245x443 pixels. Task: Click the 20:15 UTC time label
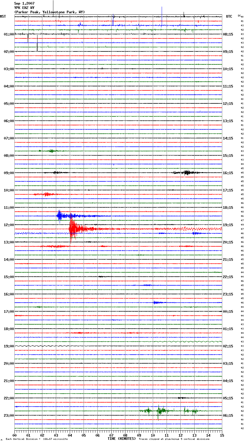(228, 242)
